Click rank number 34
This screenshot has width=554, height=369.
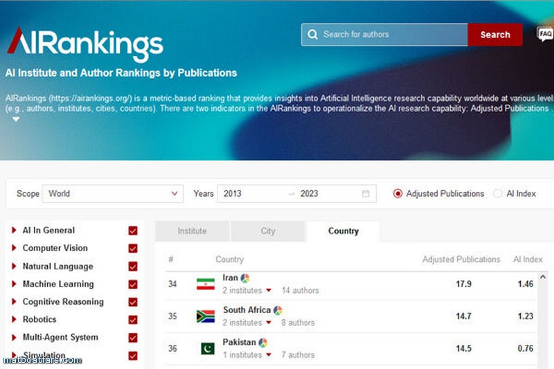[172, 284]
